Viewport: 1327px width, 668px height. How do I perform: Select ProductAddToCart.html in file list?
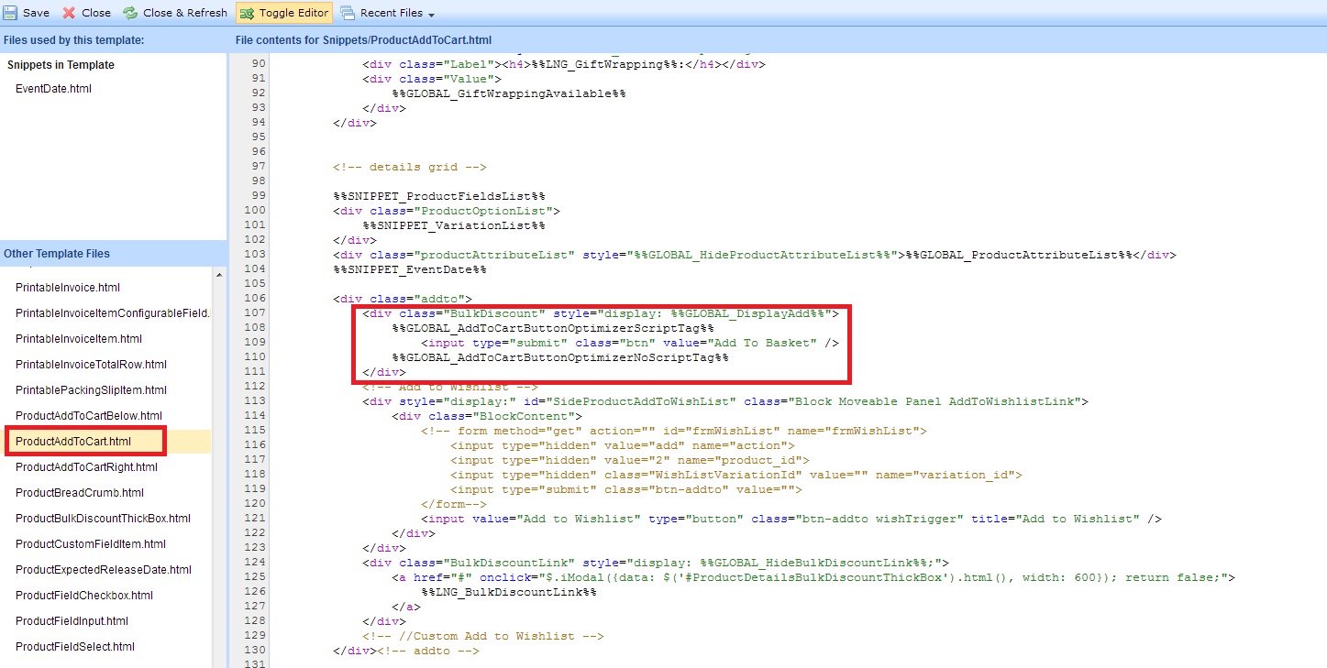pos(73,442)
